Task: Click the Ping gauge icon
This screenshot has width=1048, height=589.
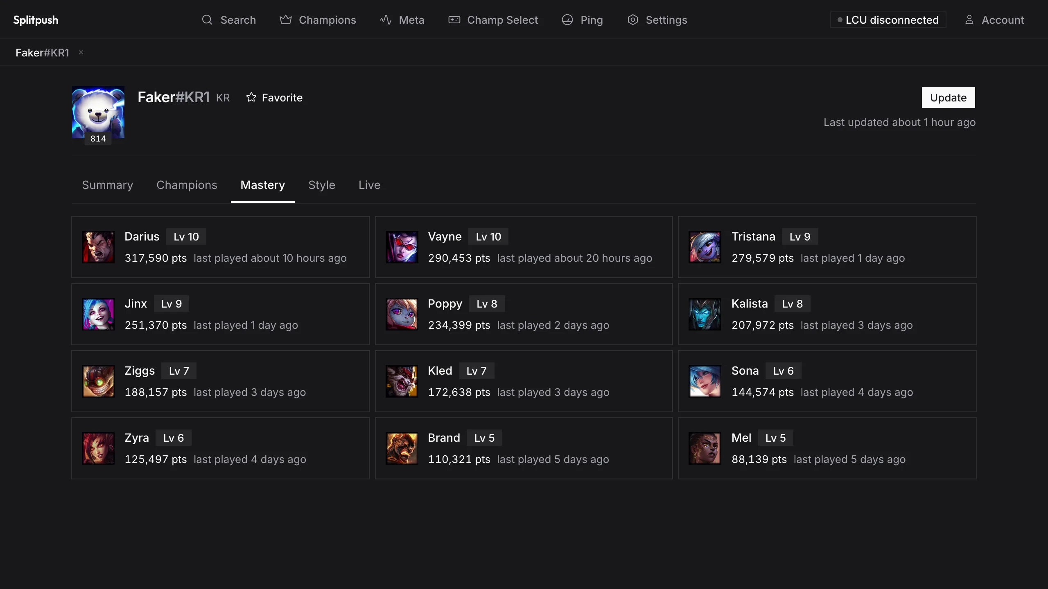Action: tap(567, 20)
